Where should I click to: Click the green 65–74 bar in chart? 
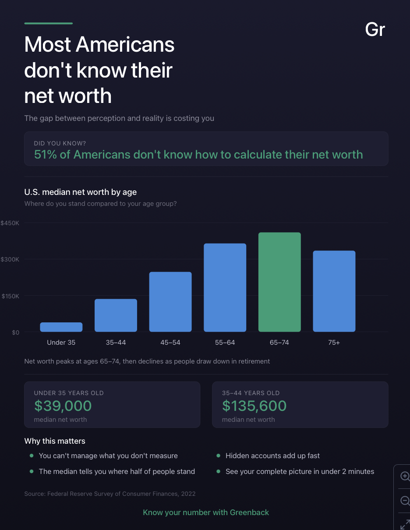pyautogui.click(x=279, y=282)
